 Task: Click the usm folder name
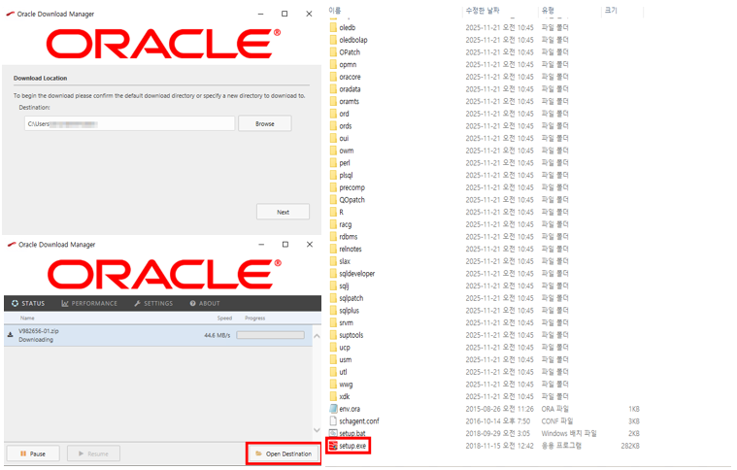(x=346, y=359)
